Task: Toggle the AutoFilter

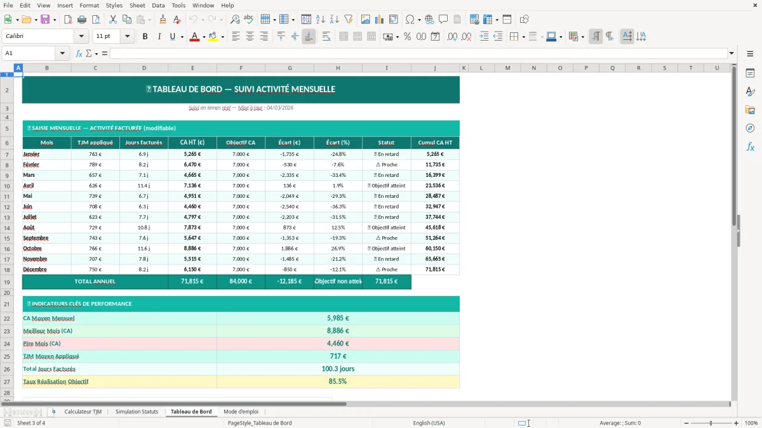Action: (x=349, y=20)
